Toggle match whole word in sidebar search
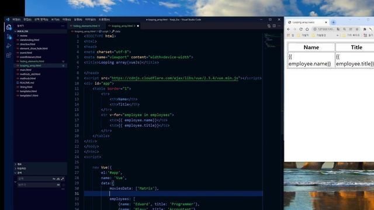This screenshot has width=374, height=210. 58,179
